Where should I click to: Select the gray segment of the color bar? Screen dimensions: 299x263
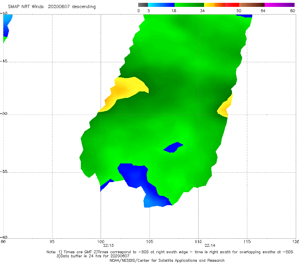coord(143,5)
